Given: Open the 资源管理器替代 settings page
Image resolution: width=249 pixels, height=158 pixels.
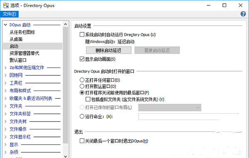Looking at the screenshot, I should [24, 53].
